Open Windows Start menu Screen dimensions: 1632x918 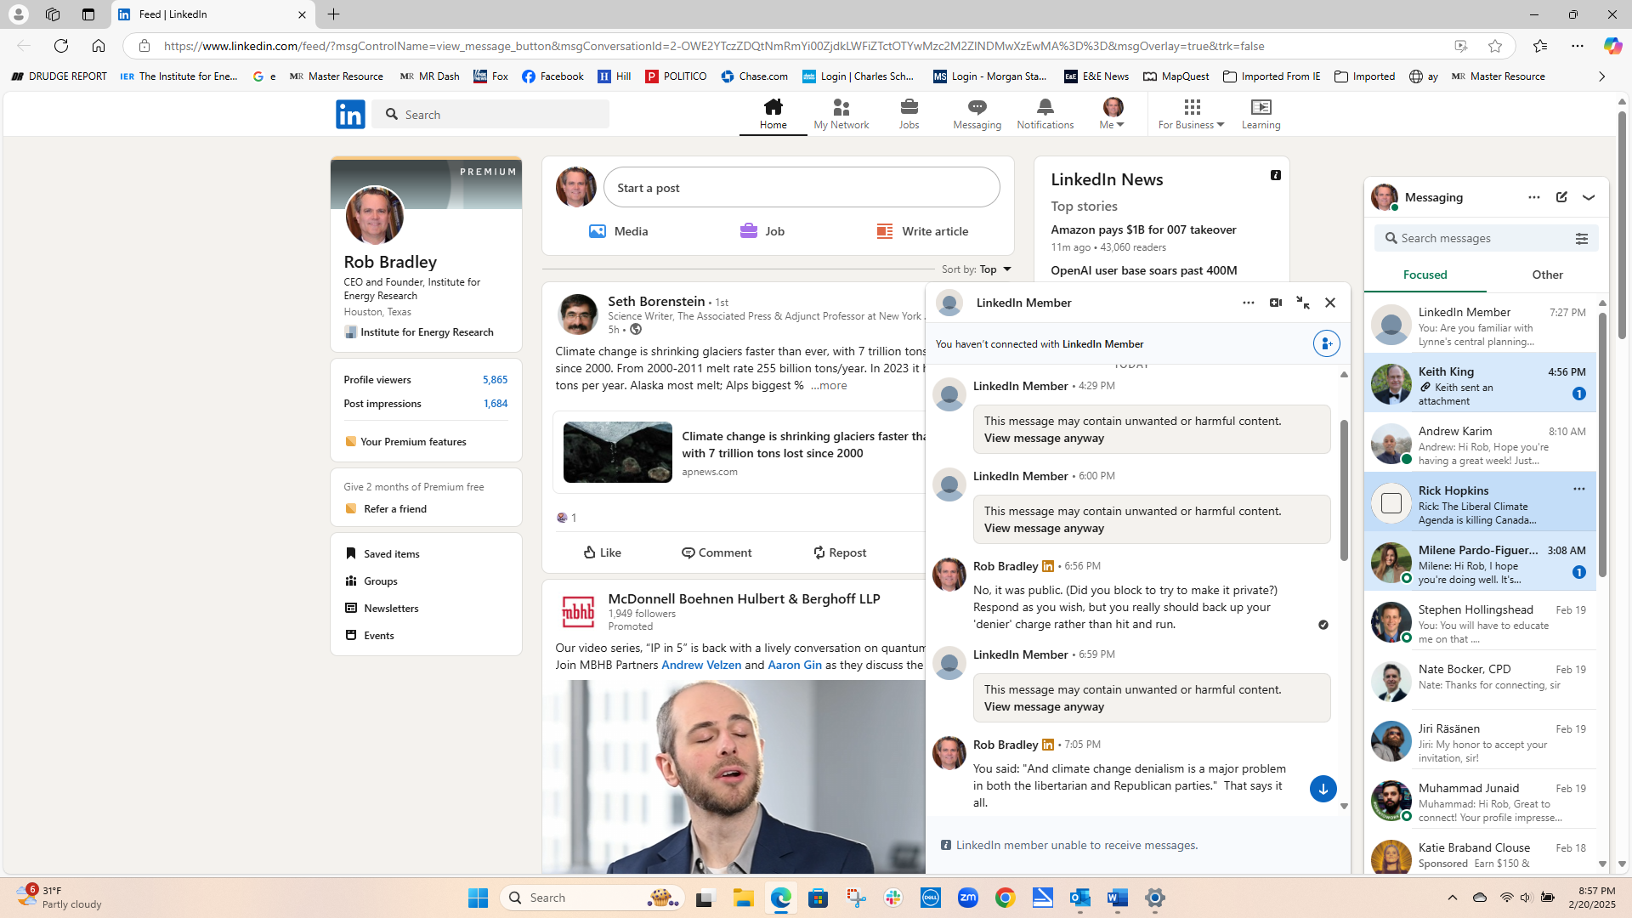click(478, 898)
